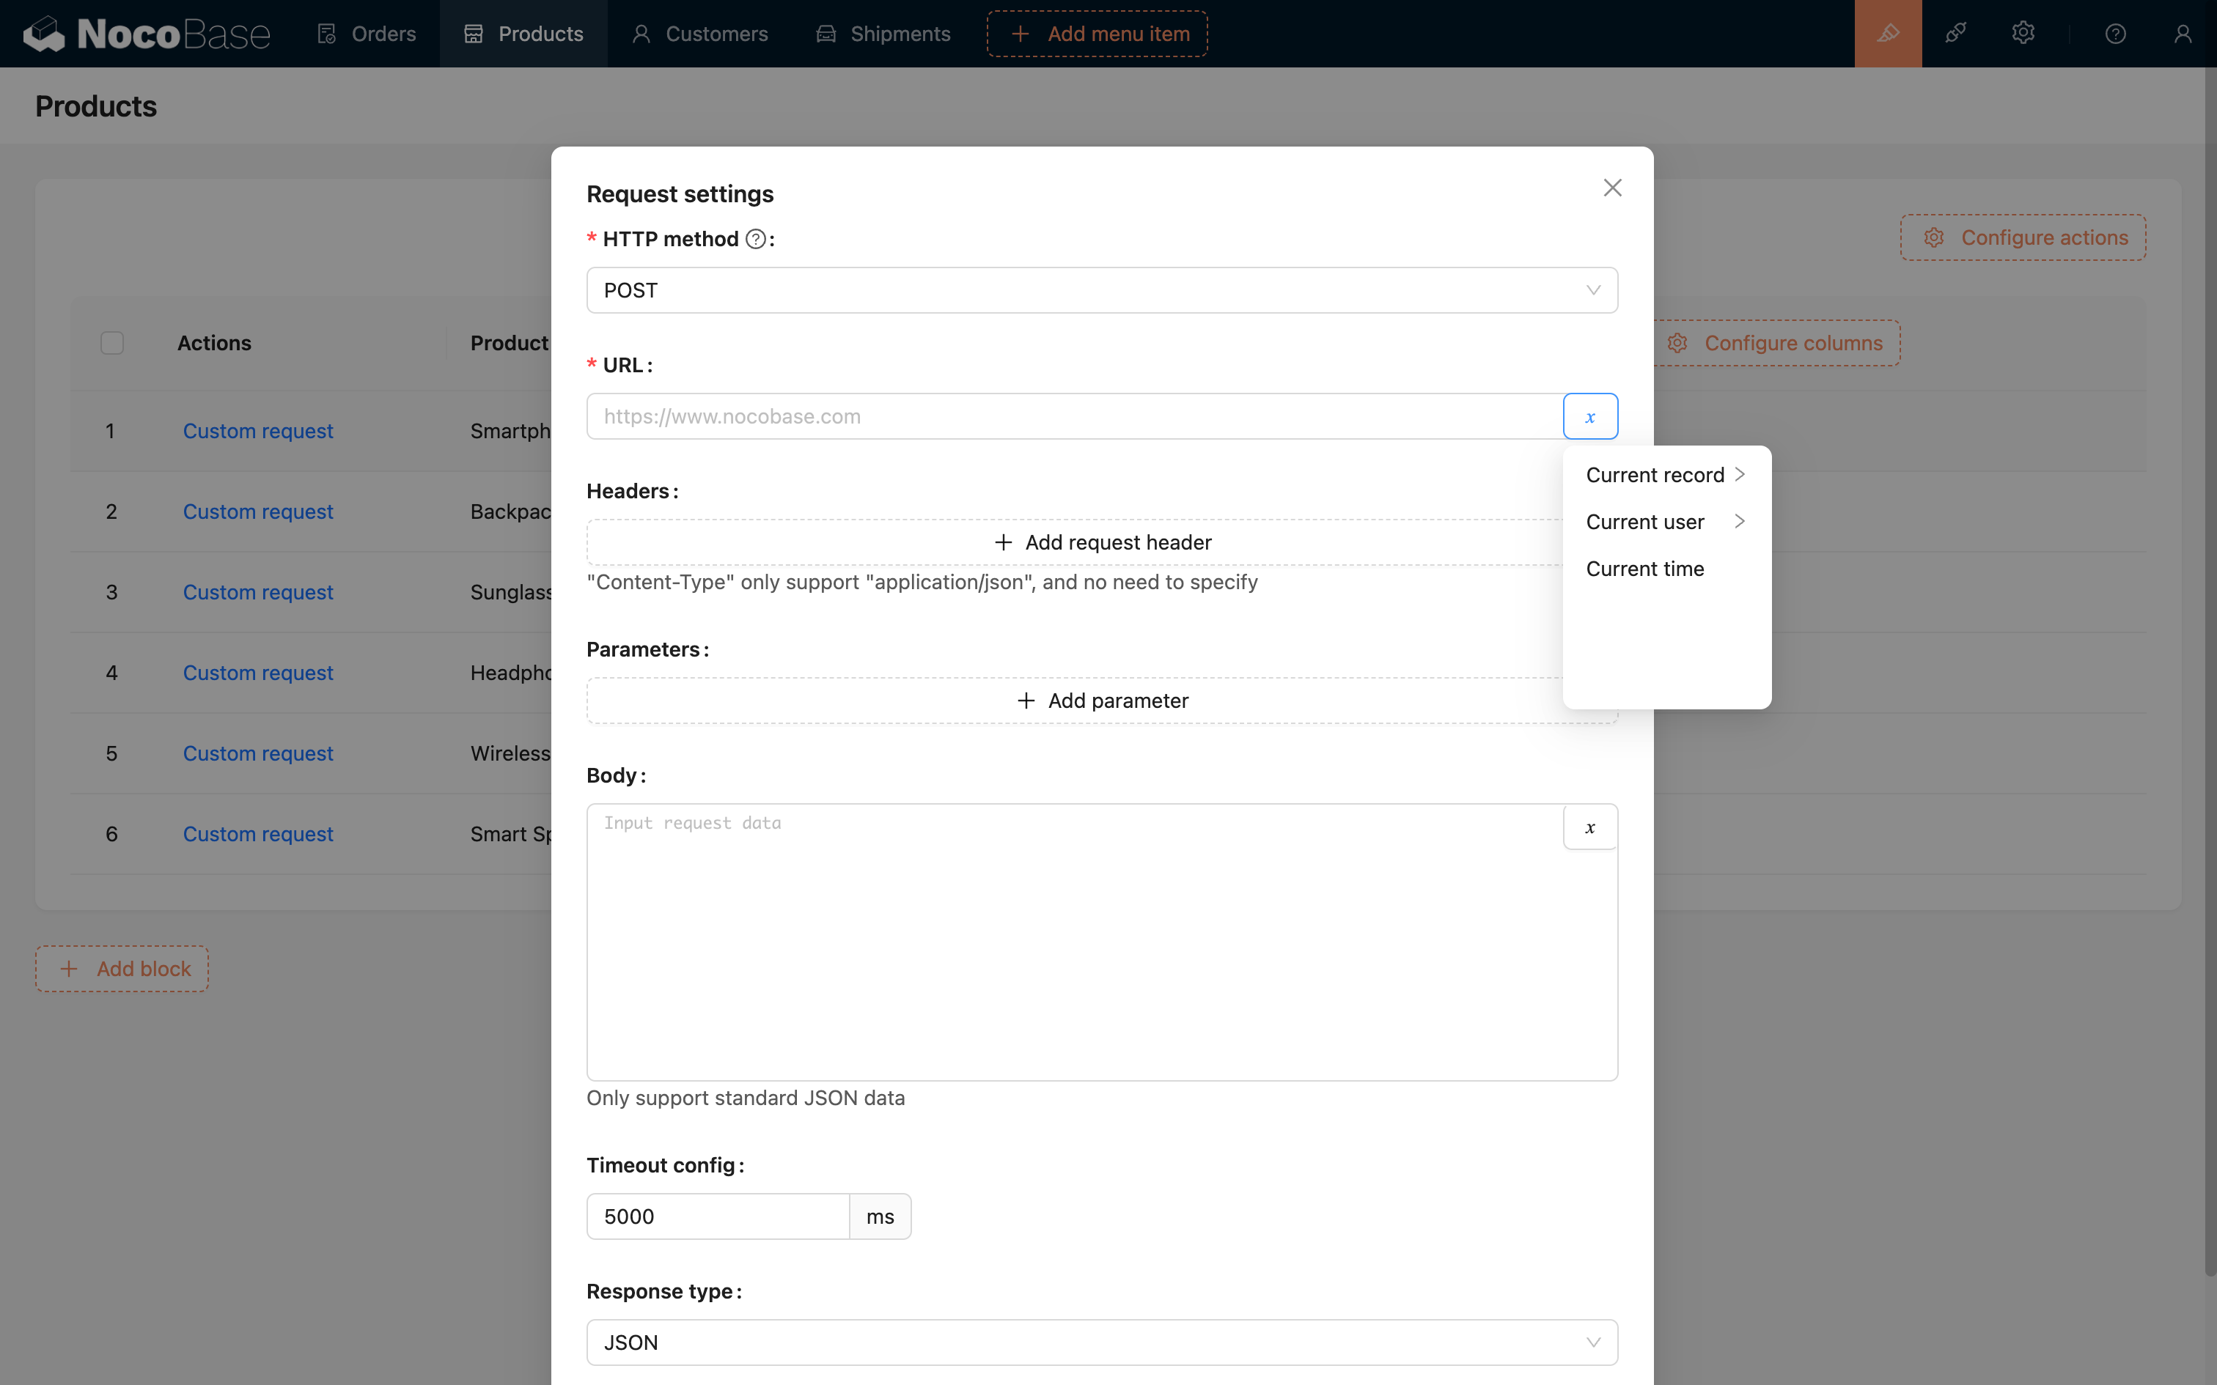Click Add request header button
The height and width of the screenshot is (1385, 2217).
click(x=1101, y=542)
